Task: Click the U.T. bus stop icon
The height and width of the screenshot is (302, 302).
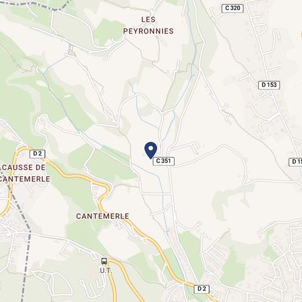Action: coord(104,261)
